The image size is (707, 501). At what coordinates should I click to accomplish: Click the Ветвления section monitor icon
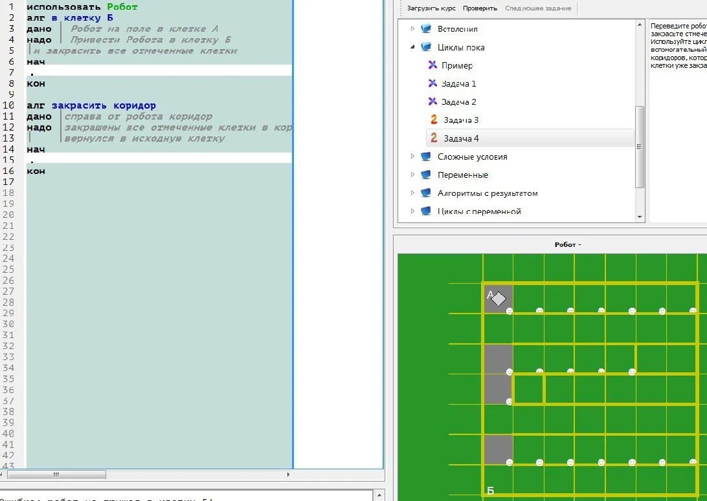coord(425,29)
